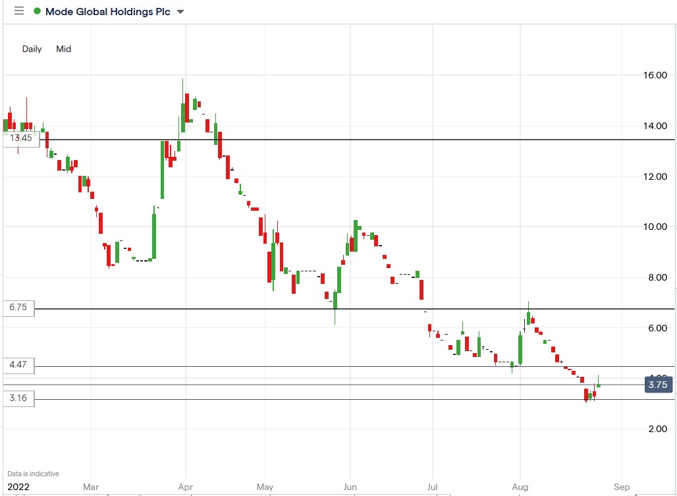Open the hamburger navigation menu
The width and height of the screenshot is (677, 496).
tap(19, 11)
